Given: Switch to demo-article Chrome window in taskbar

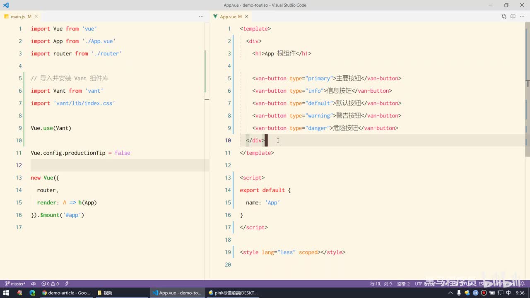Looking at the screenshot, I should click(x=66, y=293).
